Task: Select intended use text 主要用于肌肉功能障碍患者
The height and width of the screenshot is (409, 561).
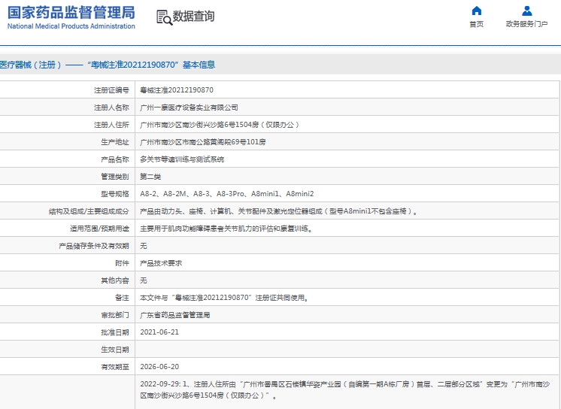Action: tap(226, 229)
